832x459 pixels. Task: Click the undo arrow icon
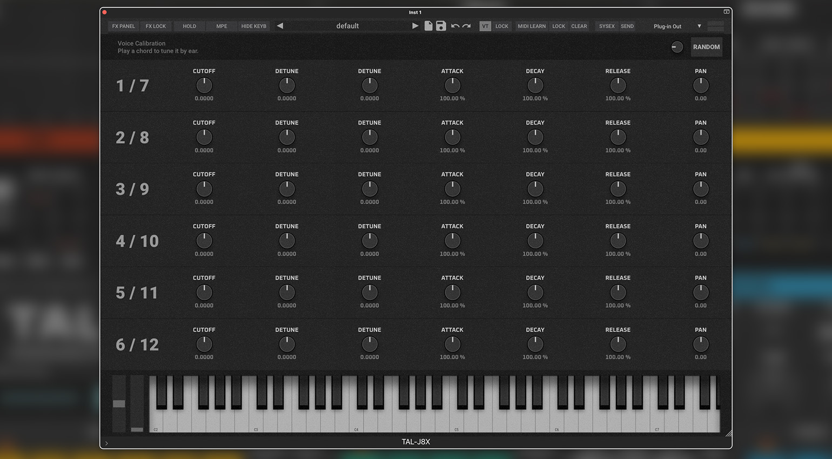(x=455, y=26)
